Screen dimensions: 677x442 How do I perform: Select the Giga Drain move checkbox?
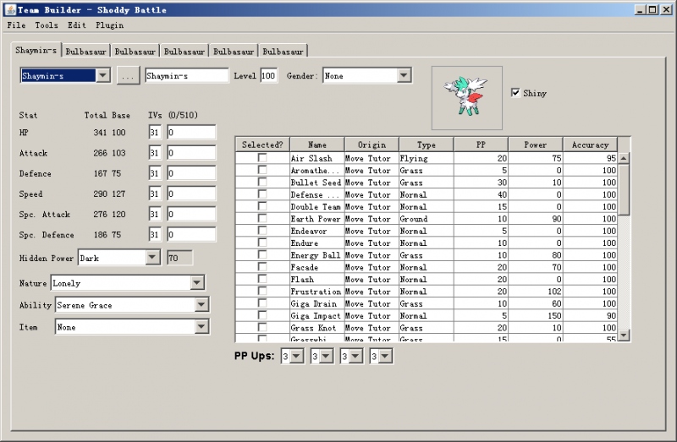coord(262,303)
